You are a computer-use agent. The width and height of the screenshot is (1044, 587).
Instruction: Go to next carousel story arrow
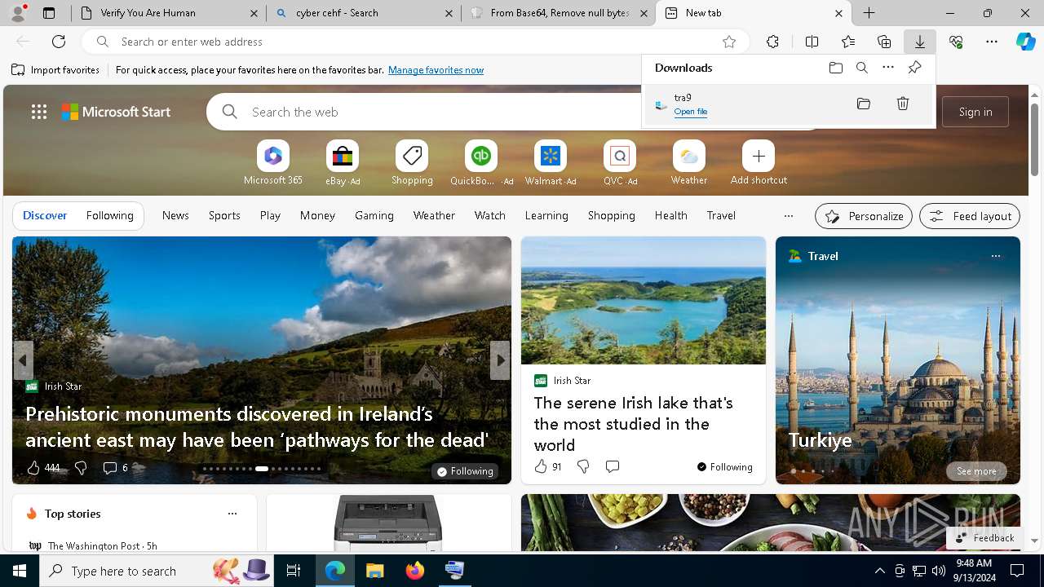pos(500,360)
